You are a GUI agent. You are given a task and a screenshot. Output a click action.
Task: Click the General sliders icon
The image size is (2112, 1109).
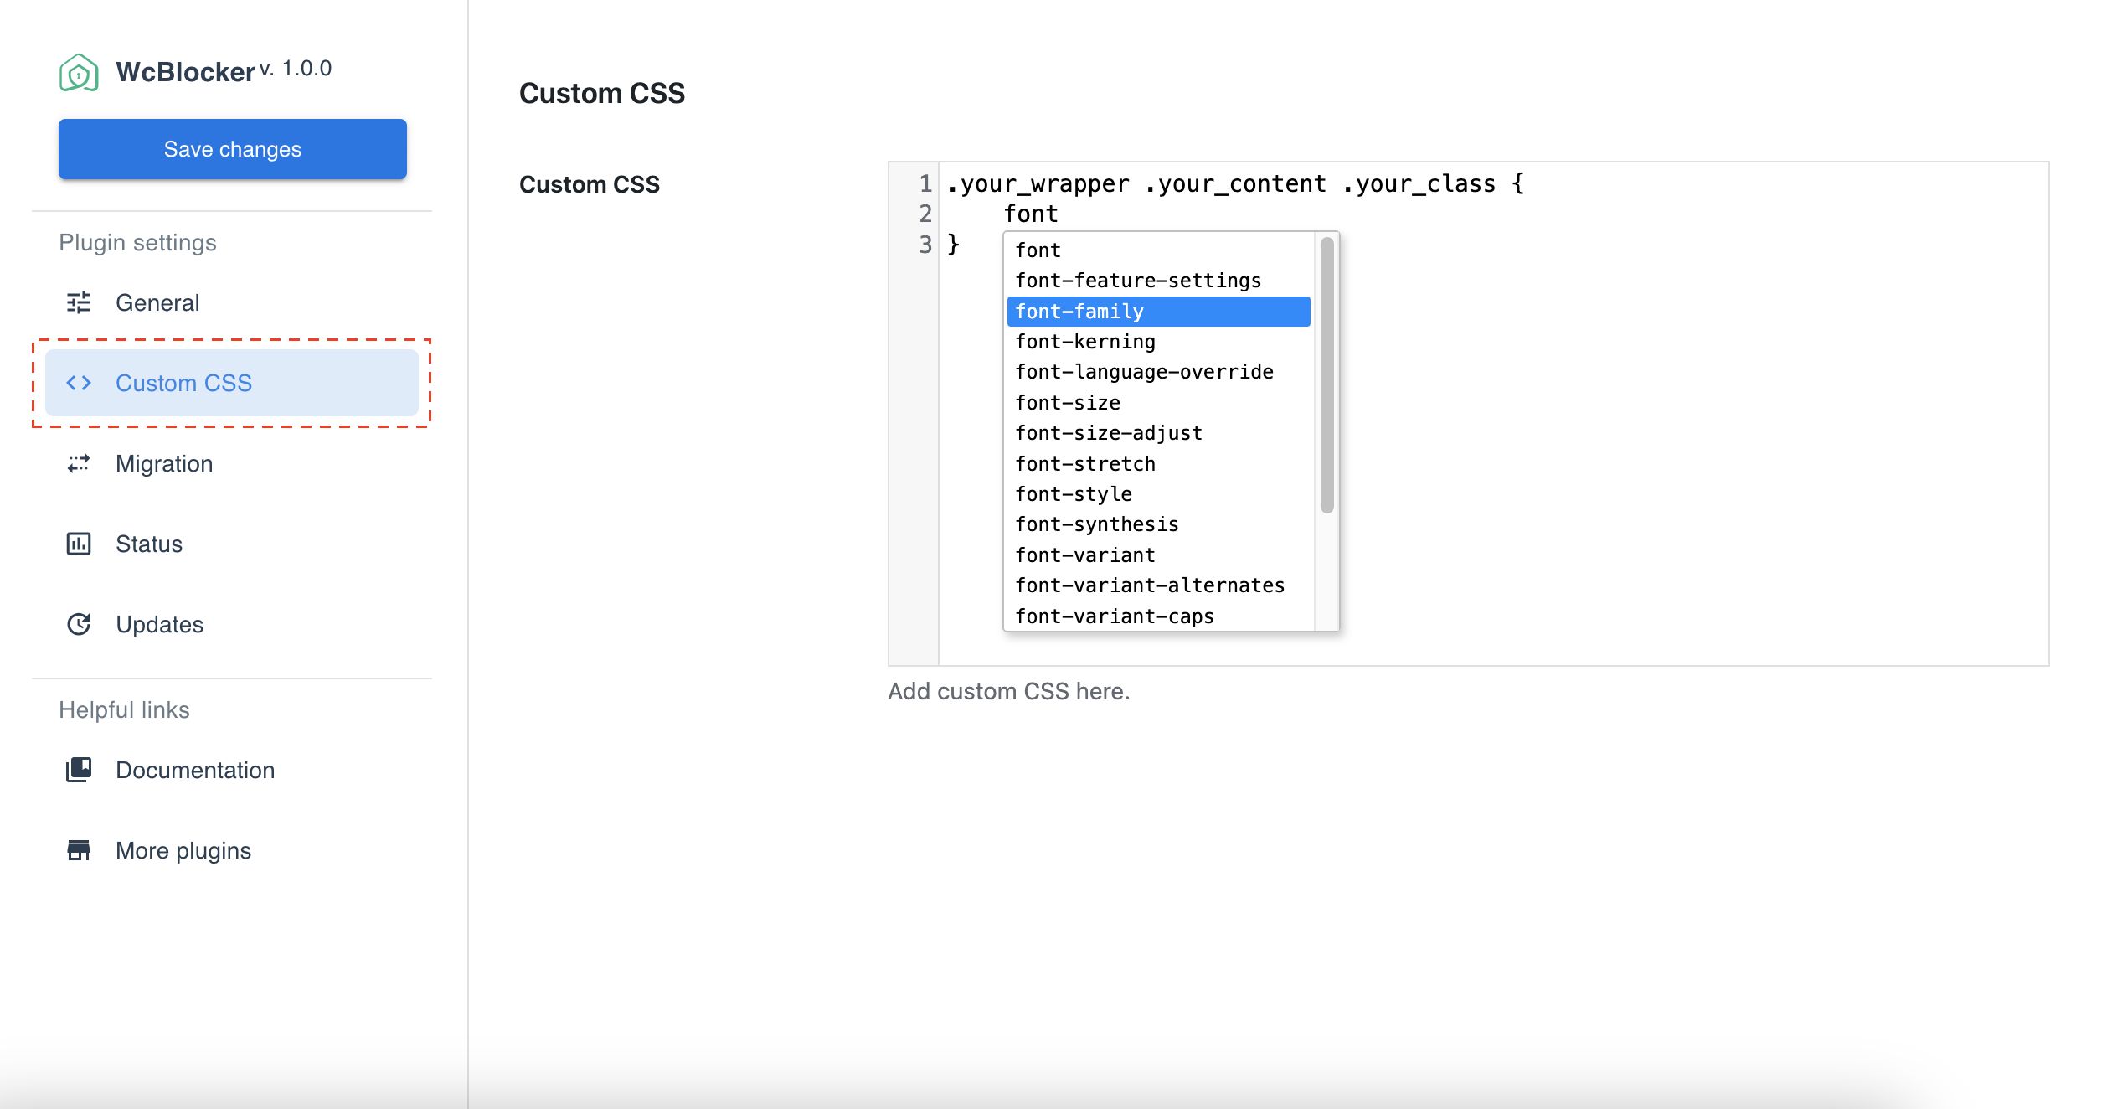pyautogui.click(x=79, y=302)
